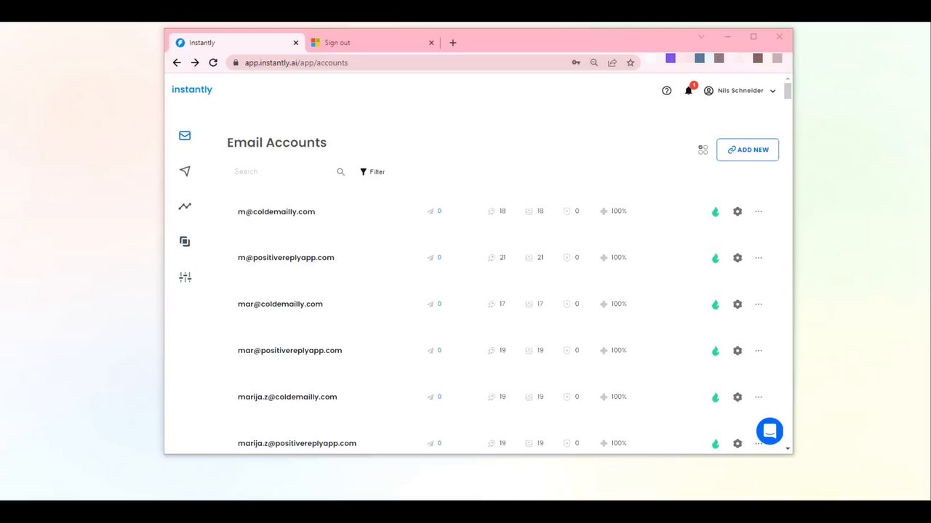
Task: Open the notifications bell
Action: tap(689, 90)
